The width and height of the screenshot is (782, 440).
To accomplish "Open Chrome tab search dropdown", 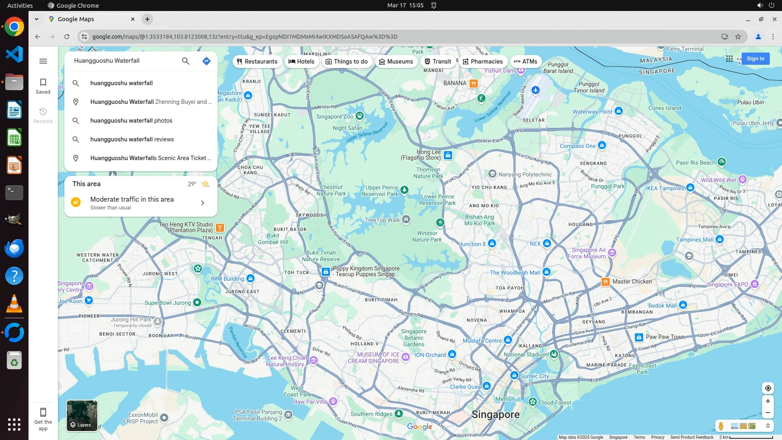I will pos(37,19).
